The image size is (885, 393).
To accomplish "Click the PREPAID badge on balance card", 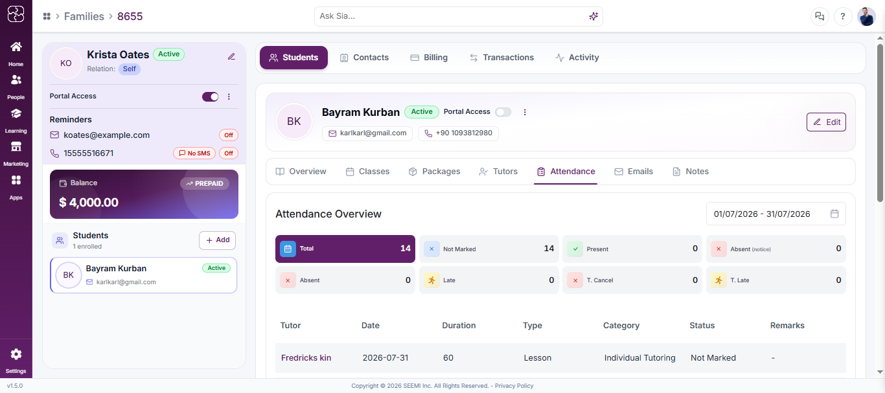I will coord(205,184).
